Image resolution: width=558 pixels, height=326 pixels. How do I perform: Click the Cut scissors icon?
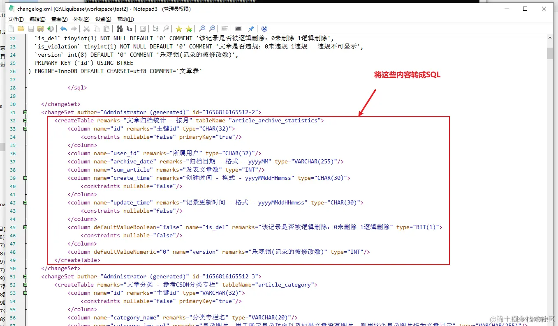[x=87, y=29]
